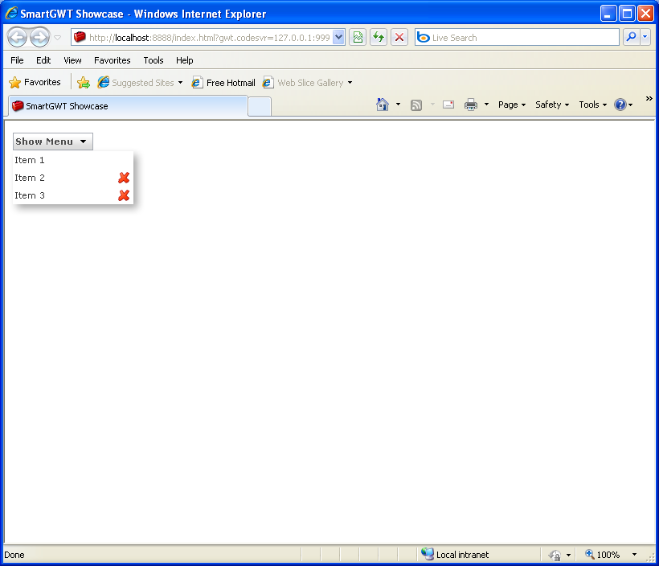659x566 pixels.
Task: Open the search provider dropdown arrow
Action: tap(645, 38)
